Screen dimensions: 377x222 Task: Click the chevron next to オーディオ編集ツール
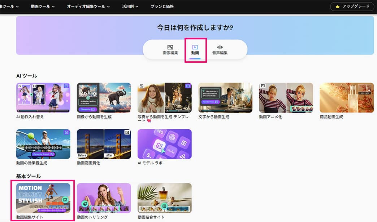click(x=108, y=7)
